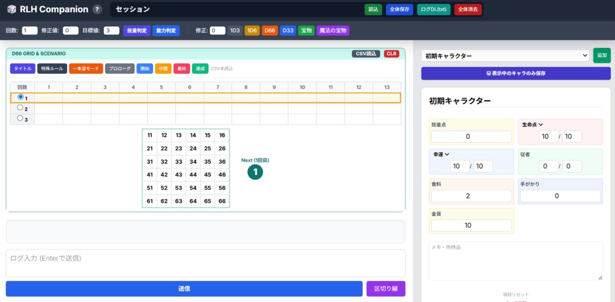Image resolution: width=615 pixels, height=302 pixels.
Task: Click D66 grid cell 45
Action: click(x=207, y=175)
